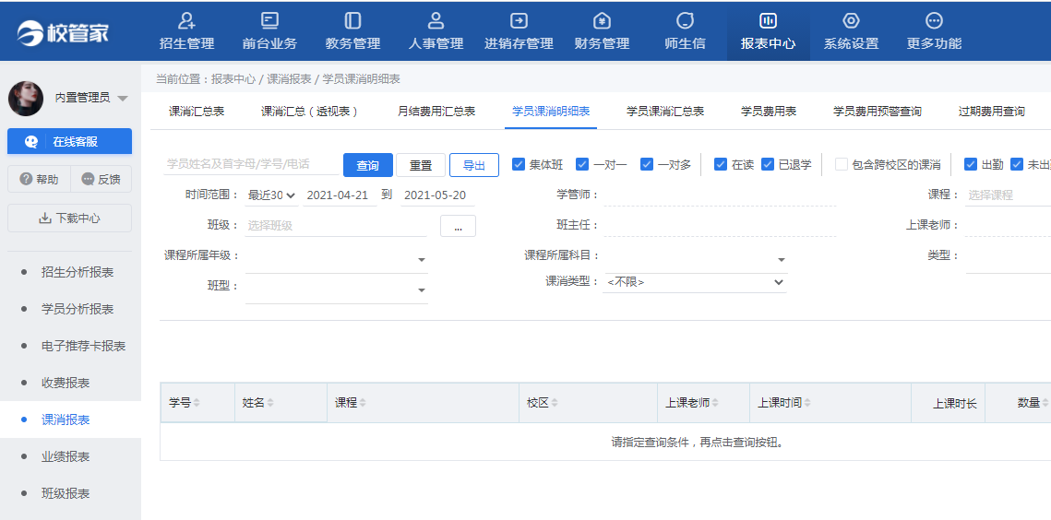Click the 校管家 logo
1051x520 pixels.
[63, 32]
